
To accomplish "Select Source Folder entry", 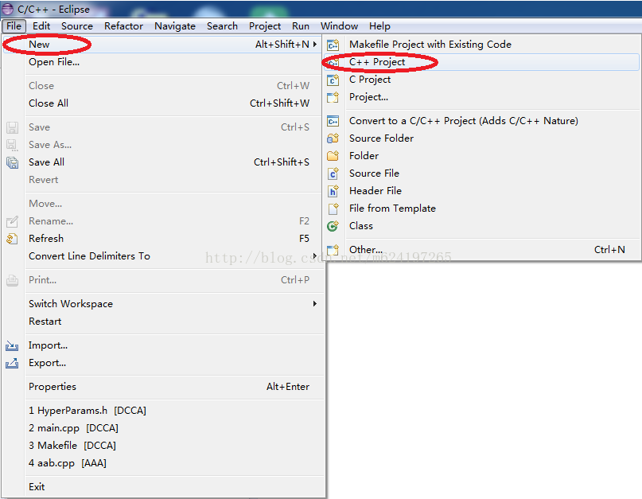I will coord(481,138).
